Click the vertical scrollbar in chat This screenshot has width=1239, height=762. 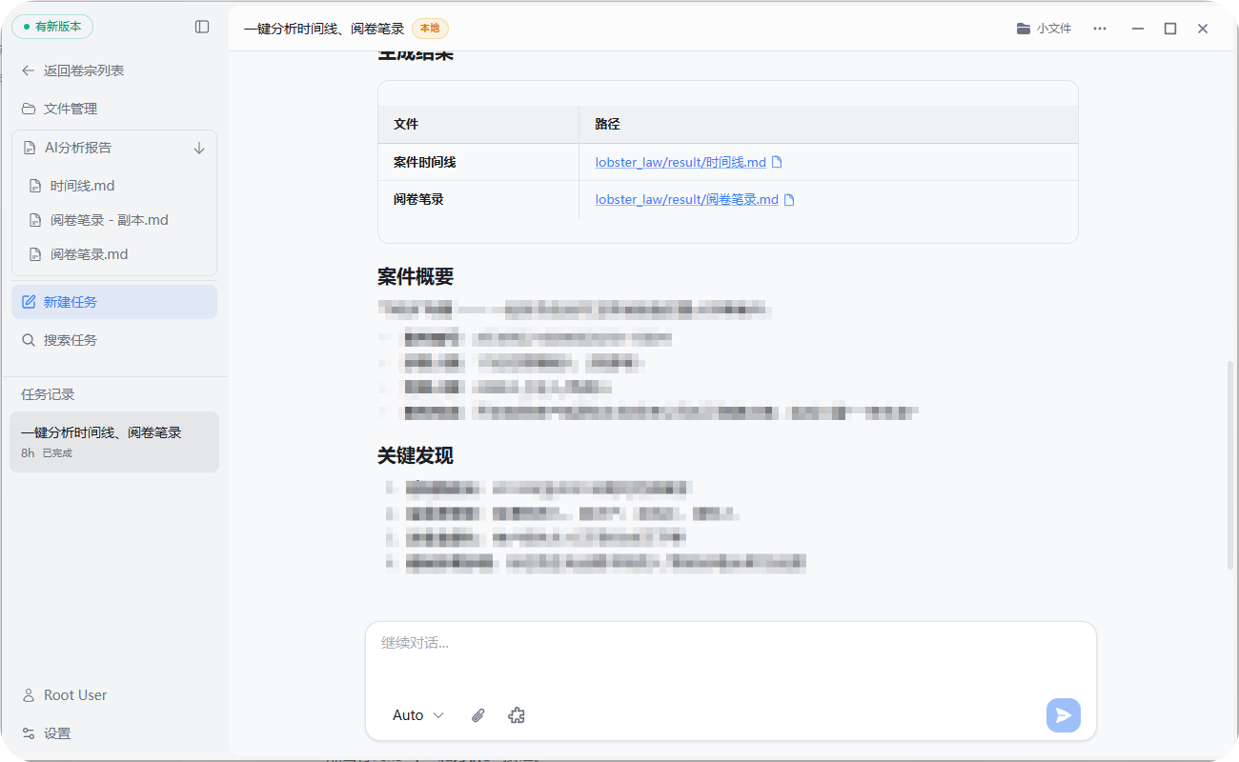1229,465
